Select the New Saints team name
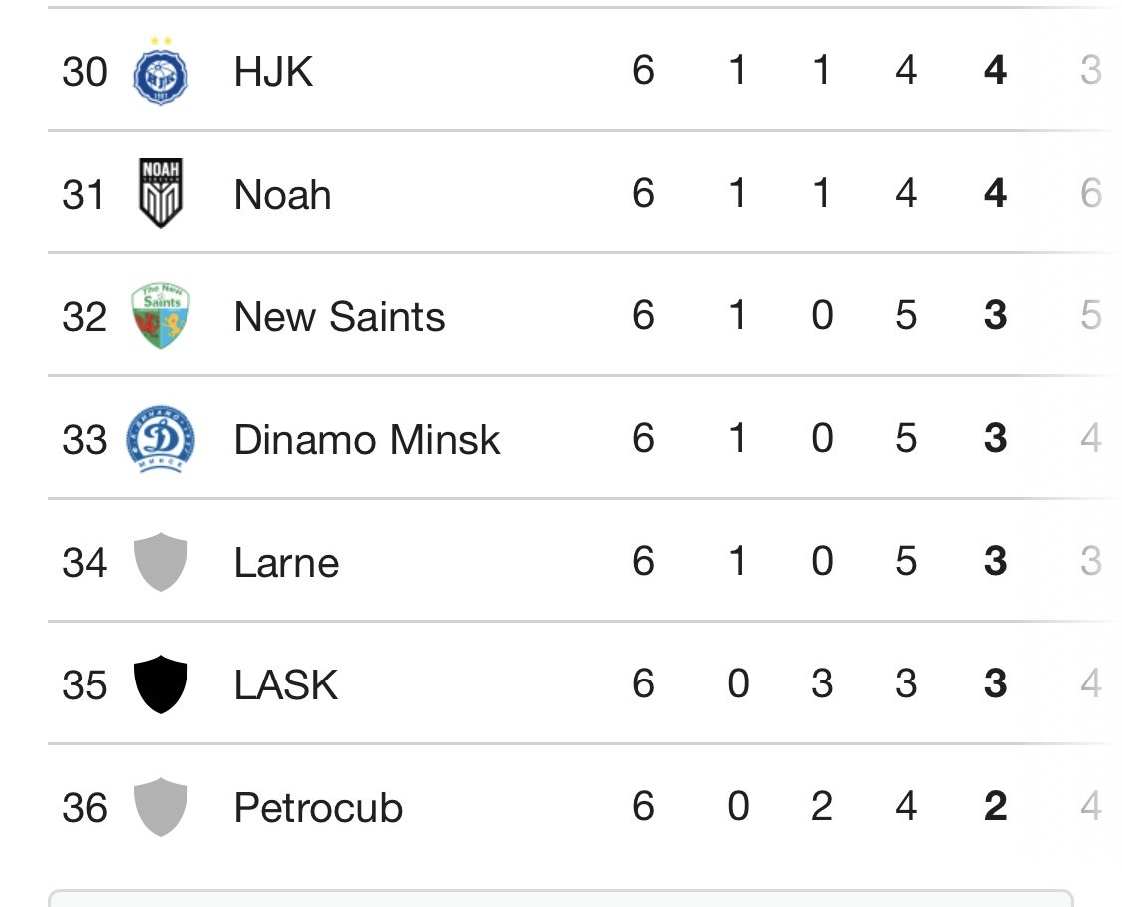The height and width of the screenshot is (907, 1122). (x=339, y=317)
